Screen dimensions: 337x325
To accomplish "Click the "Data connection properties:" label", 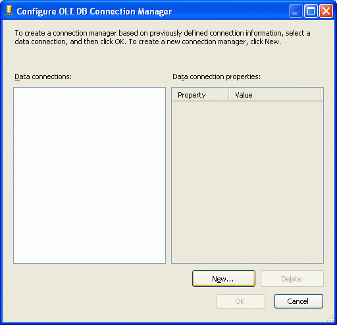I will [217, 76].
